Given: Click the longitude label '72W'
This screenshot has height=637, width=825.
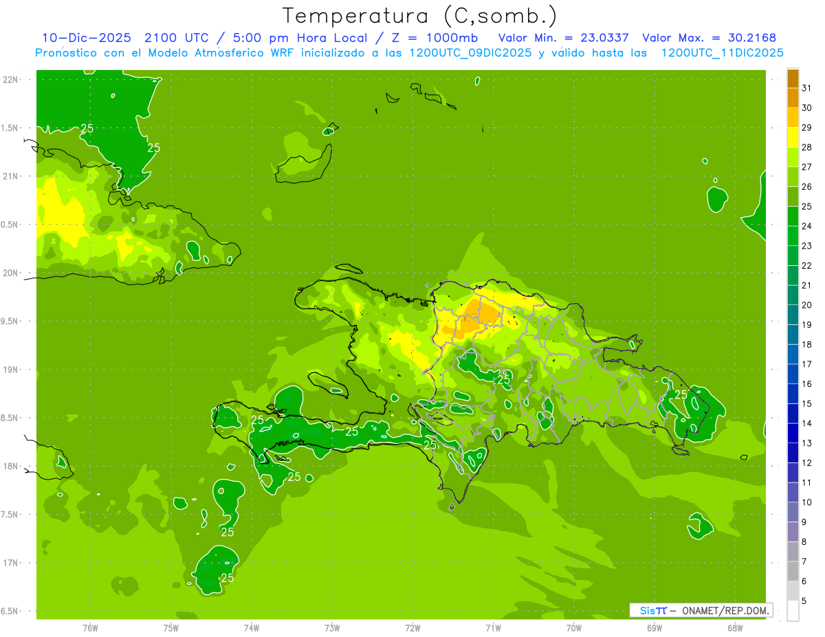Looking at the screenshot, I should click(412, 628).
